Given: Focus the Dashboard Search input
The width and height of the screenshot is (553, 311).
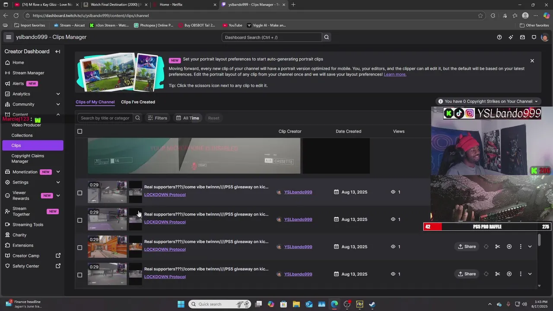Looking at the screenshot, I should point(272,37).
